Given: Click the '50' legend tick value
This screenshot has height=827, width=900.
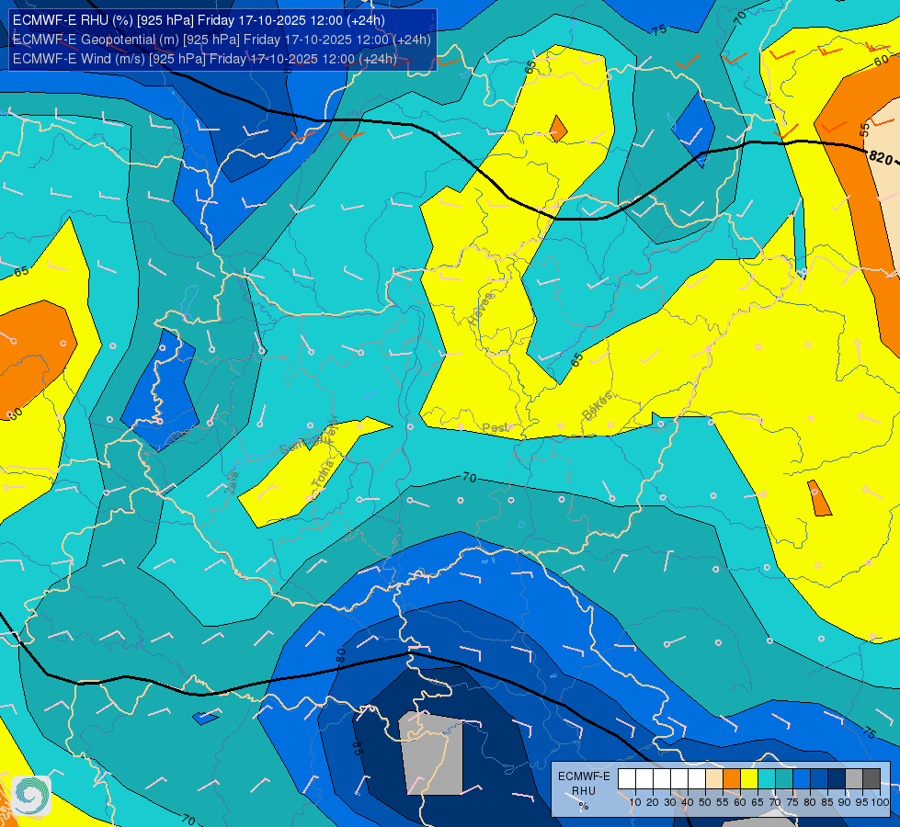Looking at the screenshot, I should coord(705,802).
